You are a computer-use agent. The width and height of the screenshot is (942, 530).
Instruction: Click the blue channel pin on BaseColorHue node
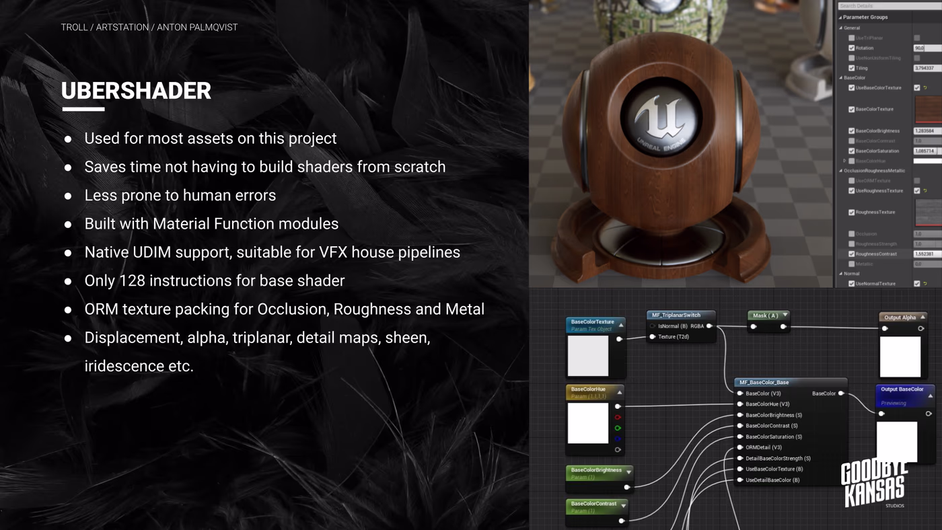618,439
